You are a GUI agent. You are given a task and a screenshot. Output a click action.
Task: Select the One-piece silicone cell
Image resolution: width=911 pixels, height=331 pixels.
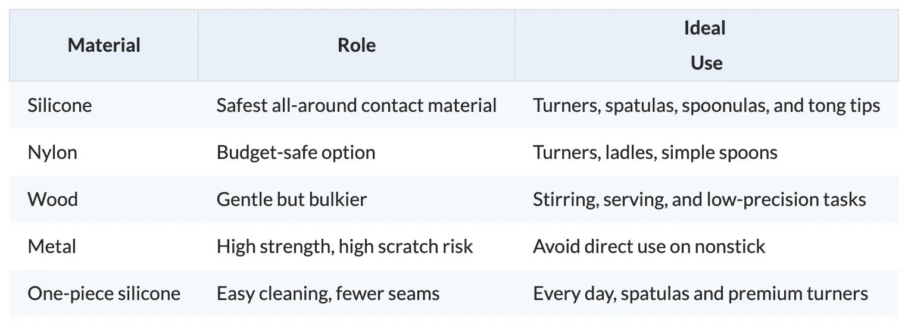[x=104, y=293]
